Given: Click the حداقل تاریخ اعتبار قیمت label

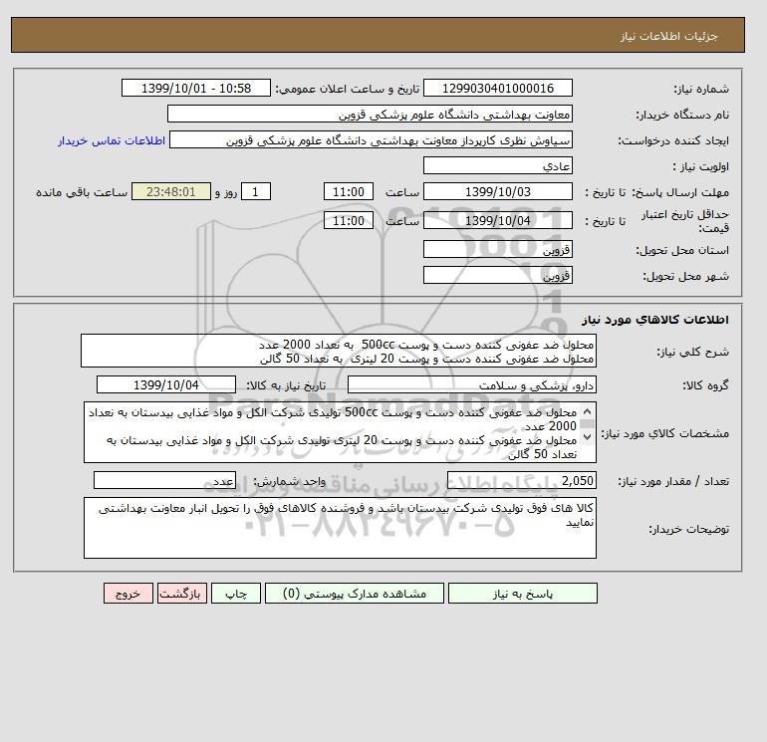Looking at the screenshot, I should [685, 221].
